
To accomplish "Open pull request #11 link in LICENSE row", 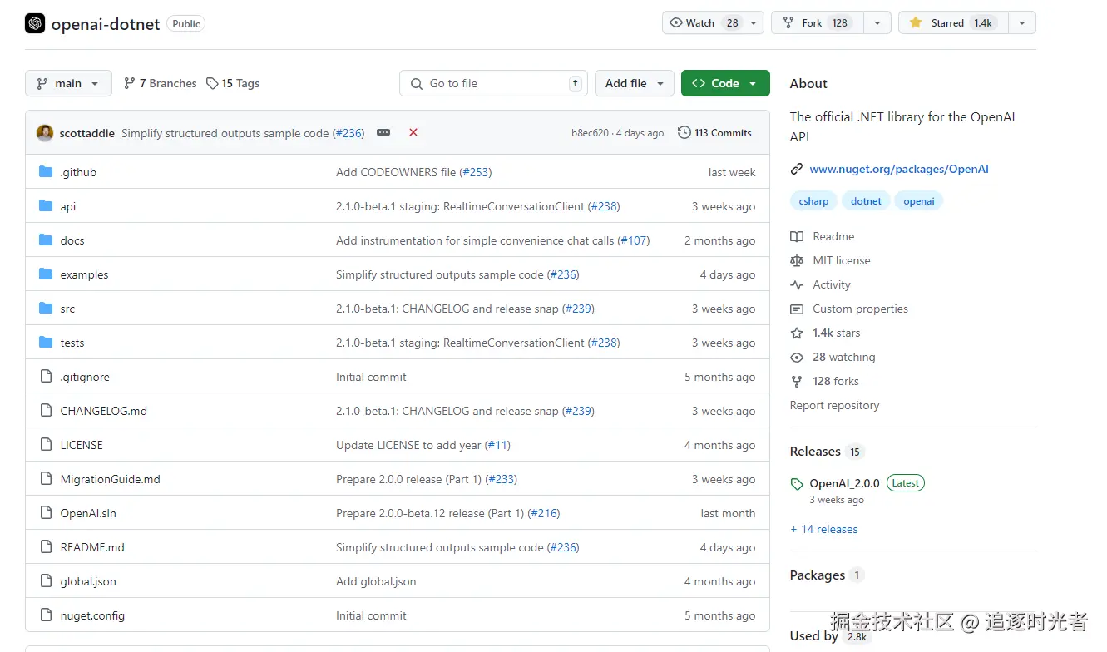I will coord(497,445).
